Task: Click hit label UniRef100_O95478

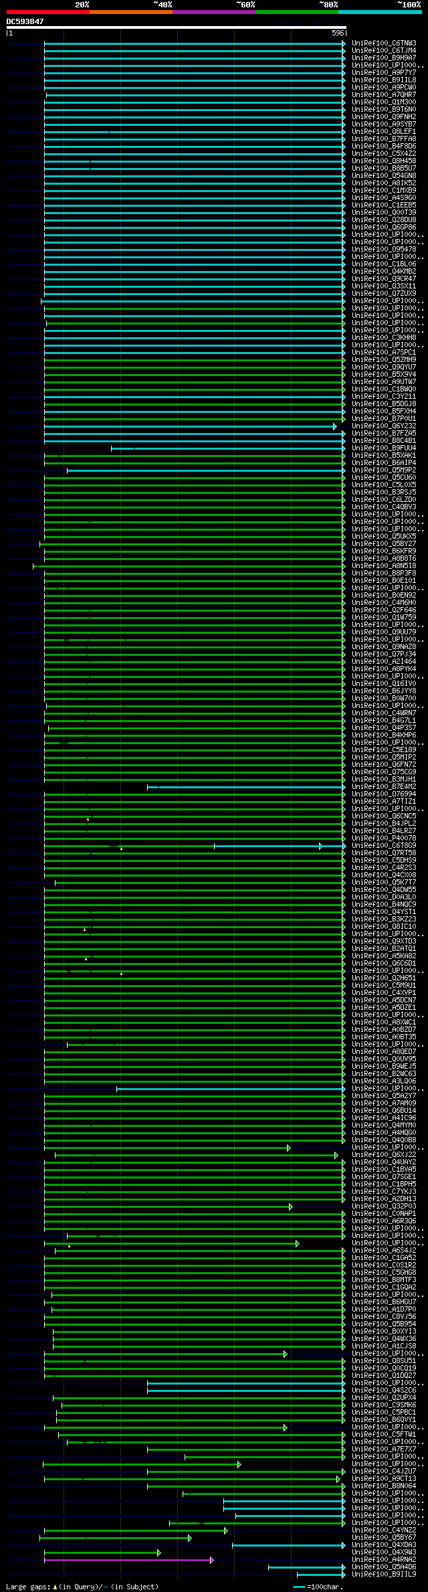Action: [384, 250]
